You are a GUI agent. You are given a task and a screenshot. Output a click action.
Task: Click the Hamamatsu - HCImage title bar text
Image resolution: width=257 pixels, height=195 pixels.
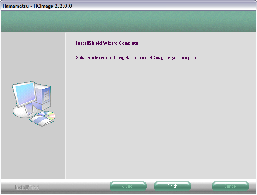[x=25, y=5]
